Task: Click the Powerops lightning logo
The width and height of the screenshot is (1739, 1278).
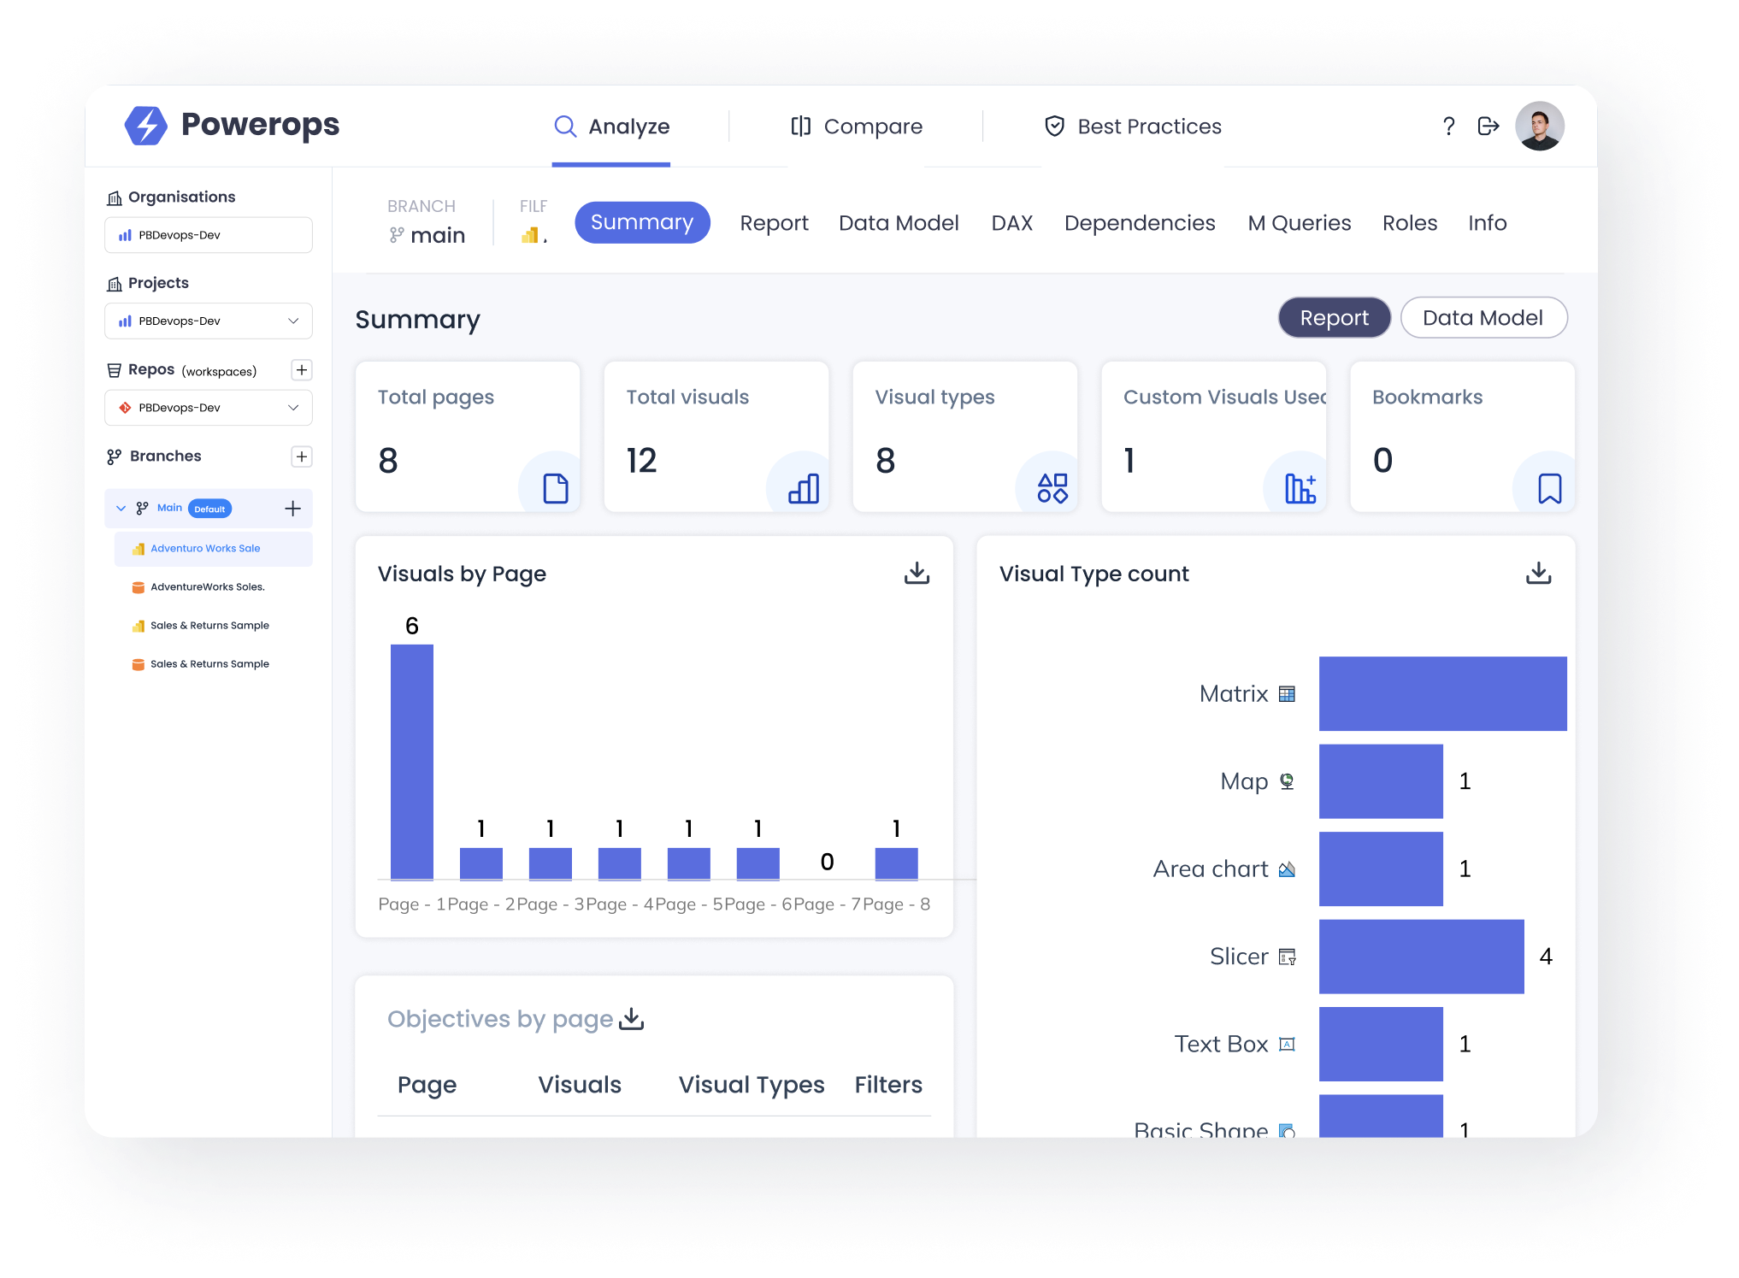Action: (x=146, y=126)
